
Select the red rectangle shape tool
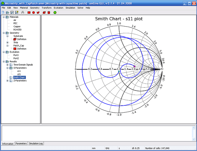tap(29, 12)
